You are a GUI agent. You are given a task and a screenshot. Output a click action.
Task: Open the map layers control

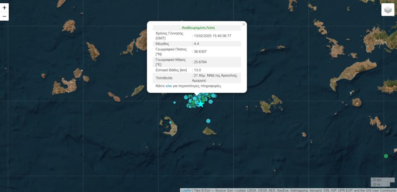[x=387, y=10]
